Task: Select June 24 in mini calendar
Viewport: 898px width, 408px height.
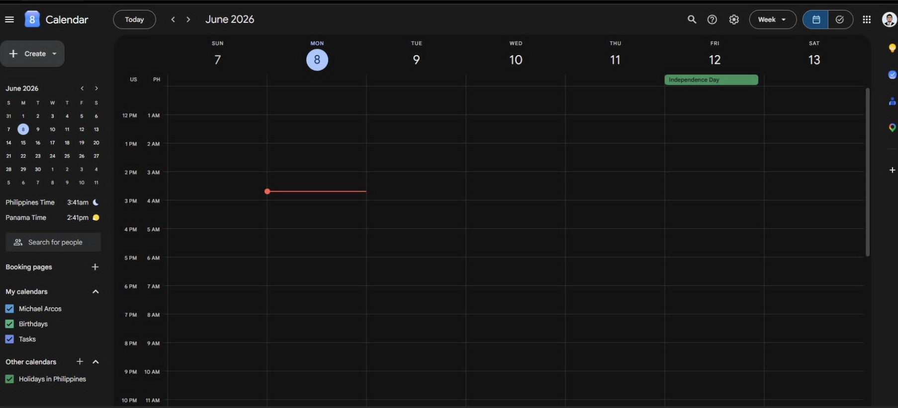Action: point(52,156)
